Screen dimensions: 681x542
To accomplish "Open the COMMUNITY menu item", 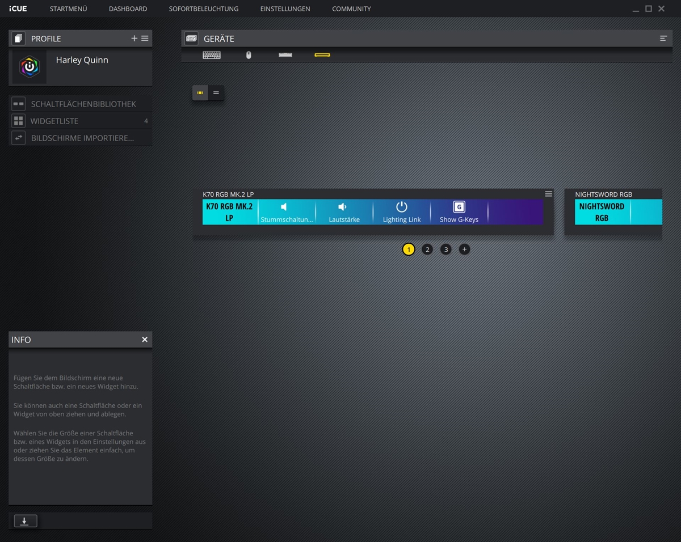I will pos(351,9).
